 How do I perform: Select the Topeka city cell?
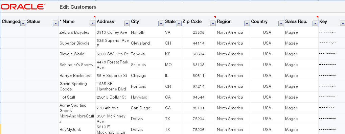pyautogui.click(x=147, y=54)
